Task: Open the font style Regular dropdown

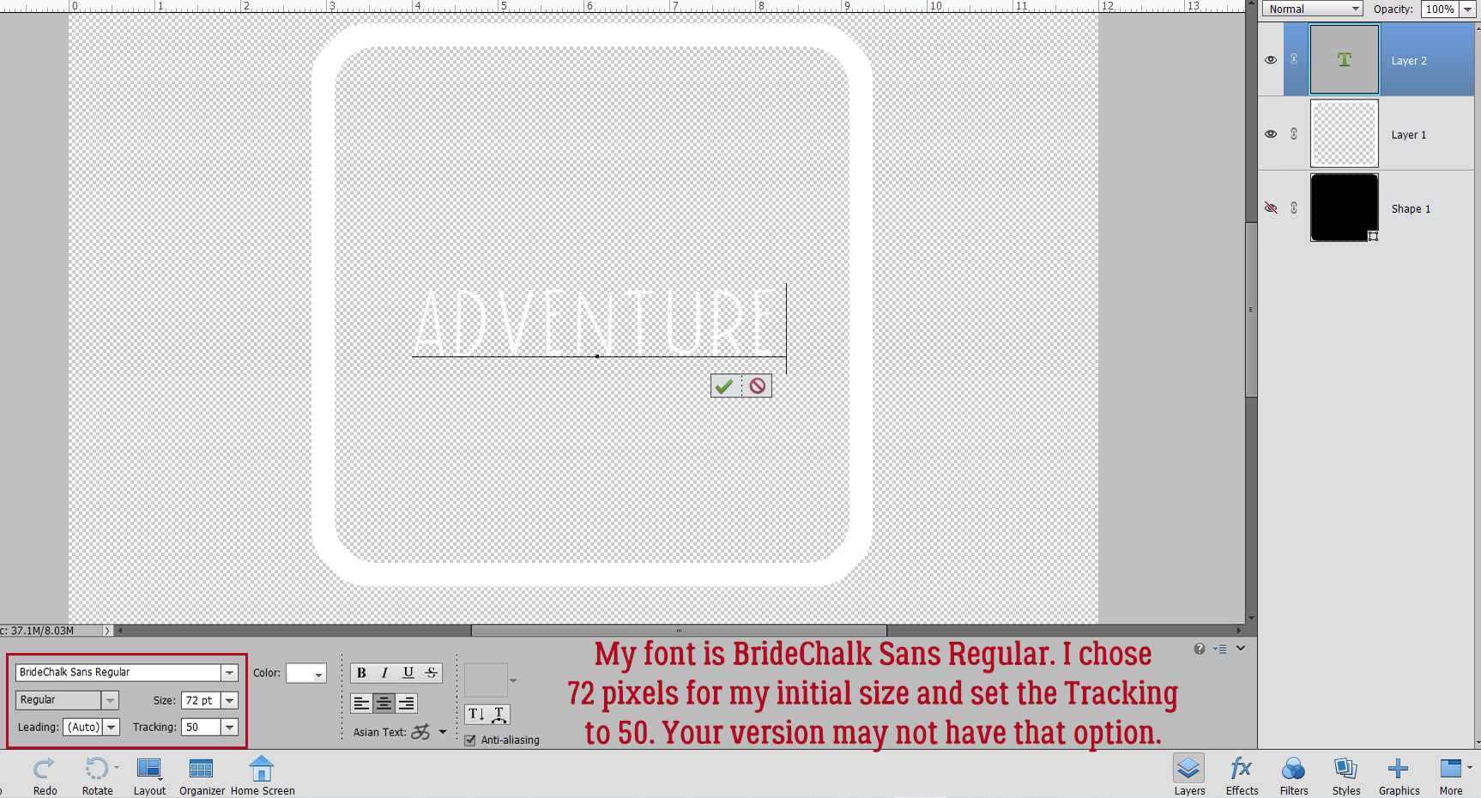Action: (110, 700)
